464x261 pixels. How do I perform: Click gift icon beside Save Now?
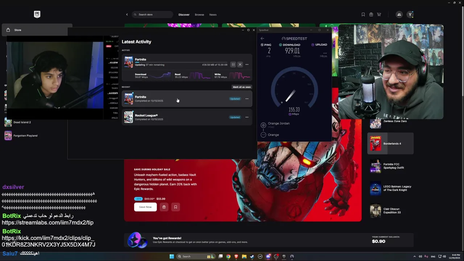click(164, 207)
